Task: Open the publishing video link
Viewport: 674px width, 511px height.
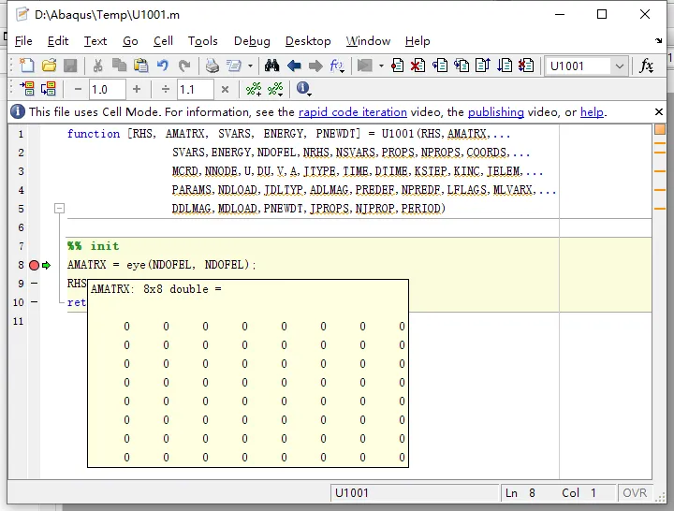Action: coord(495,112)
